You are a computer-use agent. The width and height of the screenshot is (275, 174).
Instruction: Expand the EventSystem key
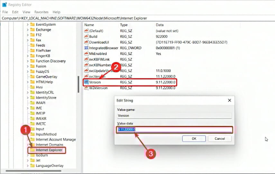coord(28,24)
